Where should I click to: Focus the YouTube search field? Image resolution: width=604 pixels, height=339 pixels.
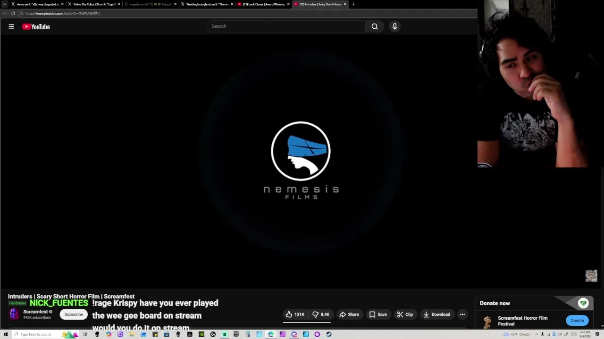click(x=286, y=26)
